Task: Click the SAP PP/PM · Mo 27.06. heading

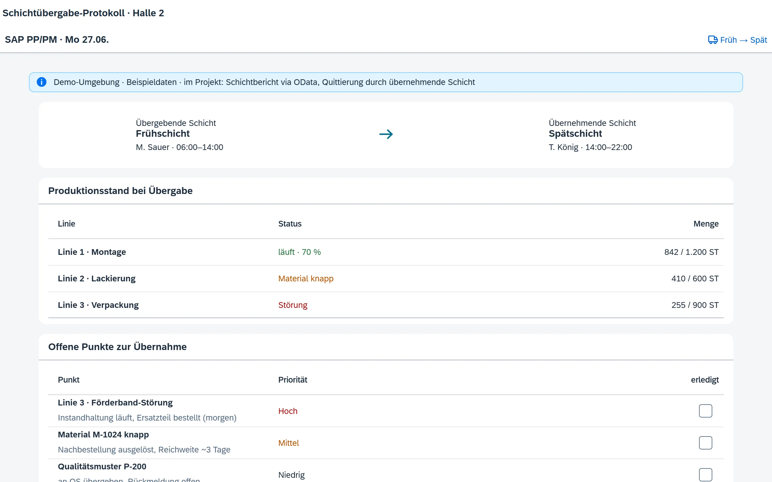Action: [x=57, y=39]
